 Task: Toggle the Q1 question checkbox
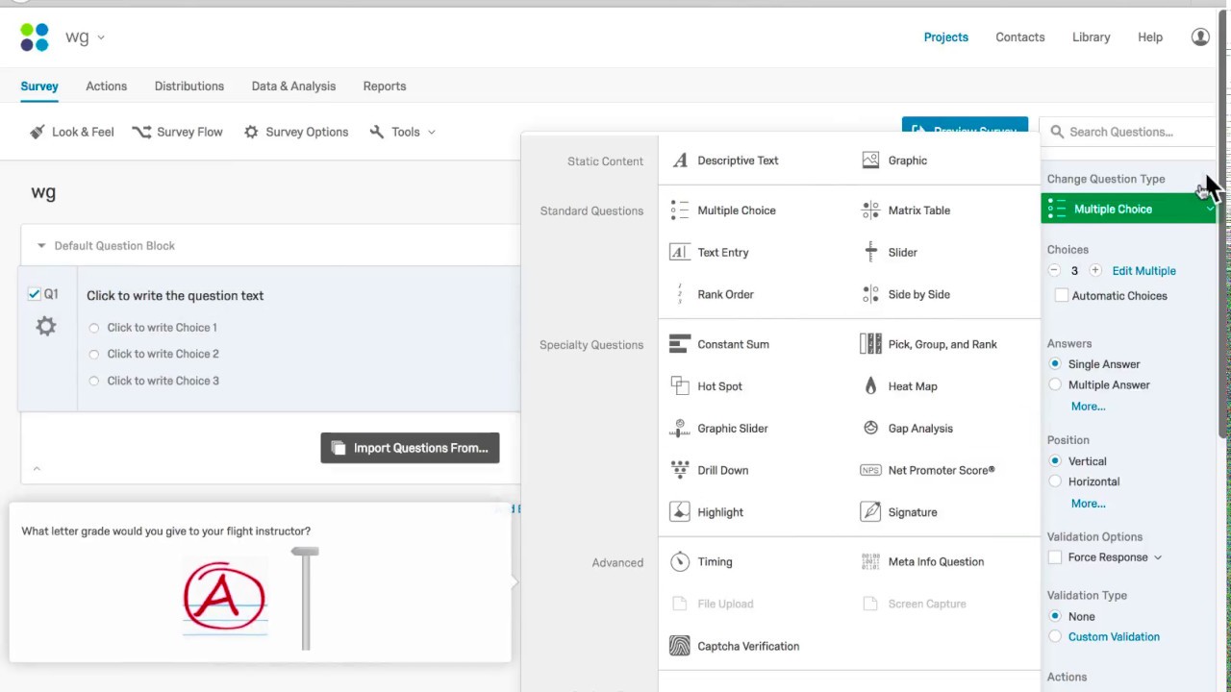35,294
